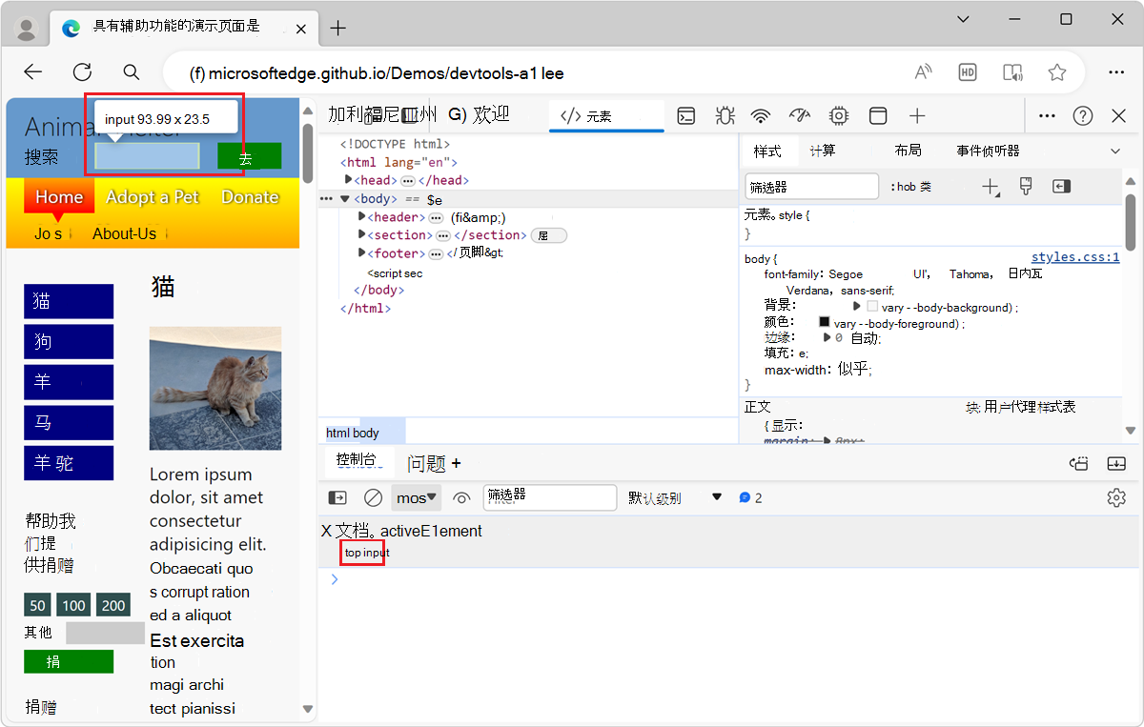The image size is (1144, 727).
Task: Open the default log levels dropdown
Action: tap(675, 497)
